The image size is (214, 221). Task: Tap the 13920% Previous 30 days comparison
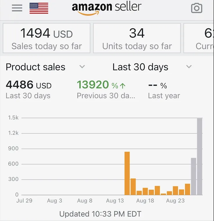click(106, 89)
